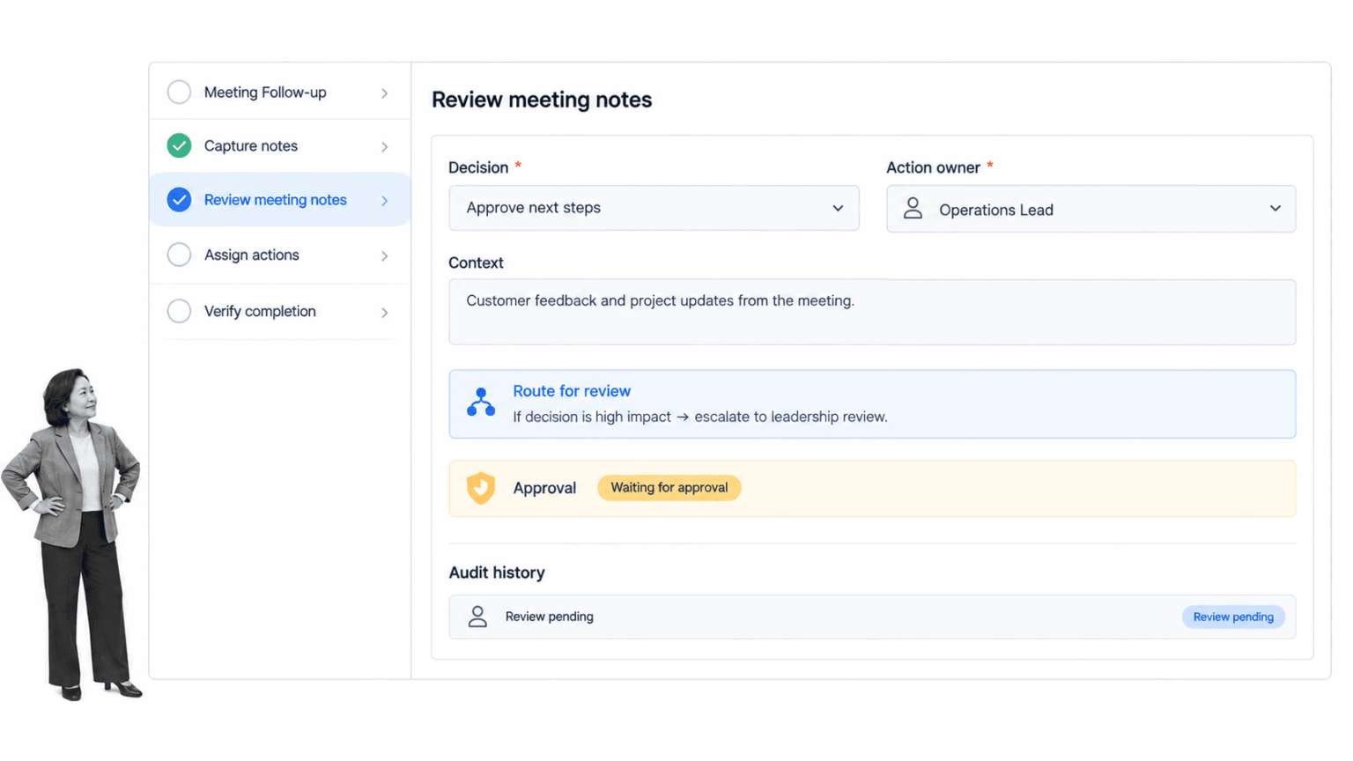Toggle the Verify completion step circle
This screenshot has width=1353, height=761.
click(179, 311)
